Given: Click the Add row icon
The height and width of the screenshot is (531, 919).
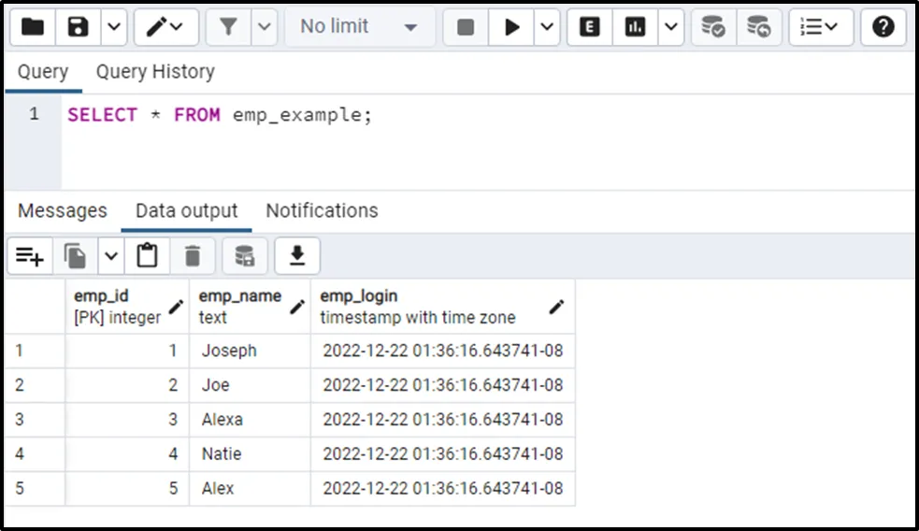Looking at the screenshot, I should (x=30, y=255).
